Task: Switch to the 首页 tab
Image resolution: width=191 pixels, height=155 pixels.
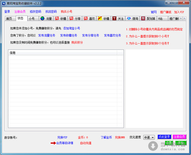Action: [10, 19]
